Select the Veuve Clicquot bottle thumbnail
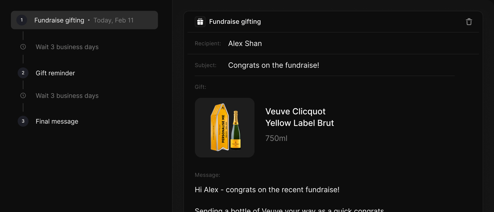The width and height of the screenshot is (494, 212). click(224, 127)
